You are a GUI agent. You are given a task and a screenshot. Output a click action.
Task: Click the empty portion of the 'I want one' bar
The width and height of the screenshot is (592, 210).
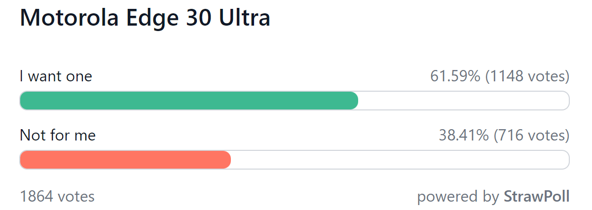pos(464,101)
